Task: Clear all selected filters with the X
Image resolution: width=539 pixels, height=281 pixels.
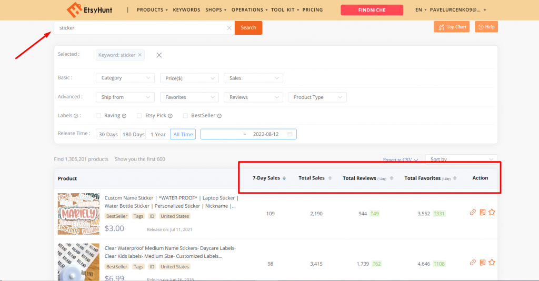Action: coord(159,55)
